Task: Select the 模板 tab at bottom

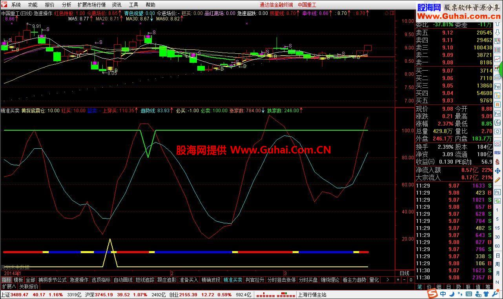Action: tap(18, 280)
